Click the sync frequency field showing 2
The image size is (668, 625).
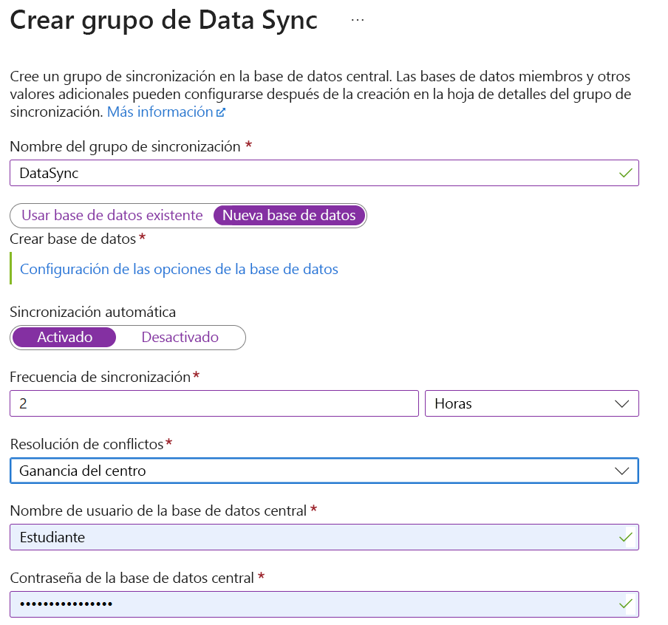pyautogui.click(x=214, y=403)
